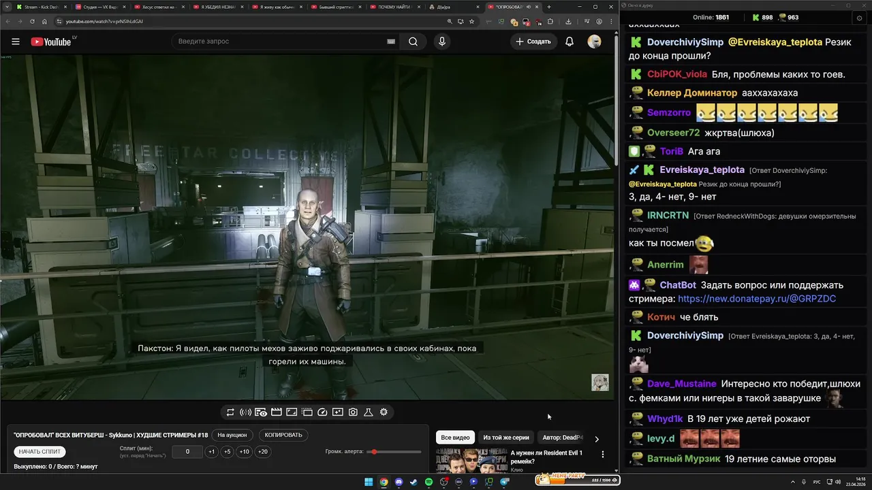
Task: Open the chat settings gear icon
Action: pyautogui.click(x=858, y=18)
